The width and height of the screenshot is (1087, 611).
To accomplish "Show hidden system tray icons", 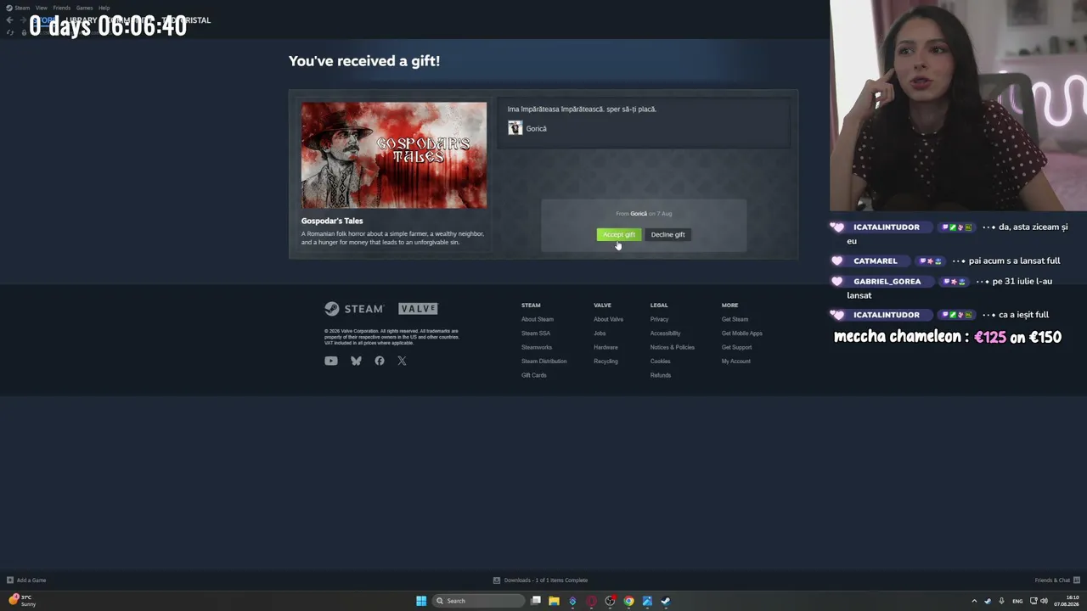I will tap(974, 601).
